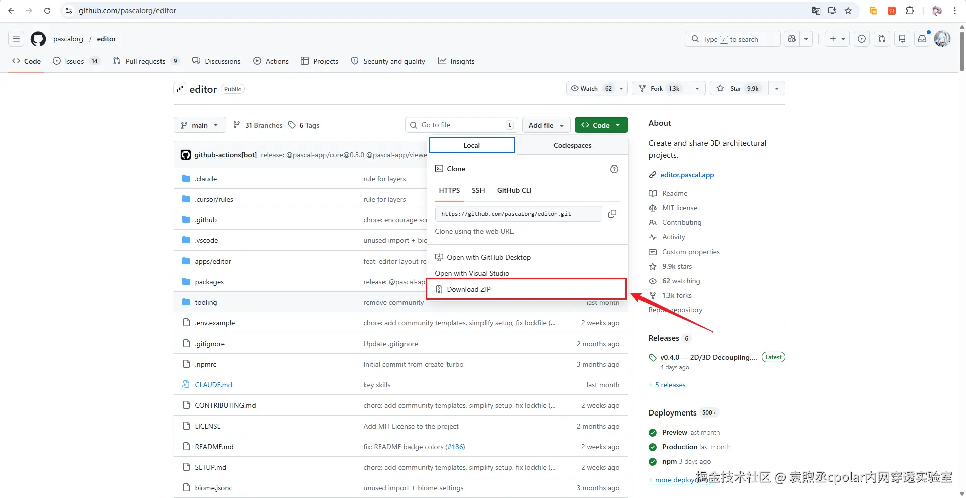966x498 pixels.
Task: Expand the create new plus dropdown
Action: coord(837,39)
